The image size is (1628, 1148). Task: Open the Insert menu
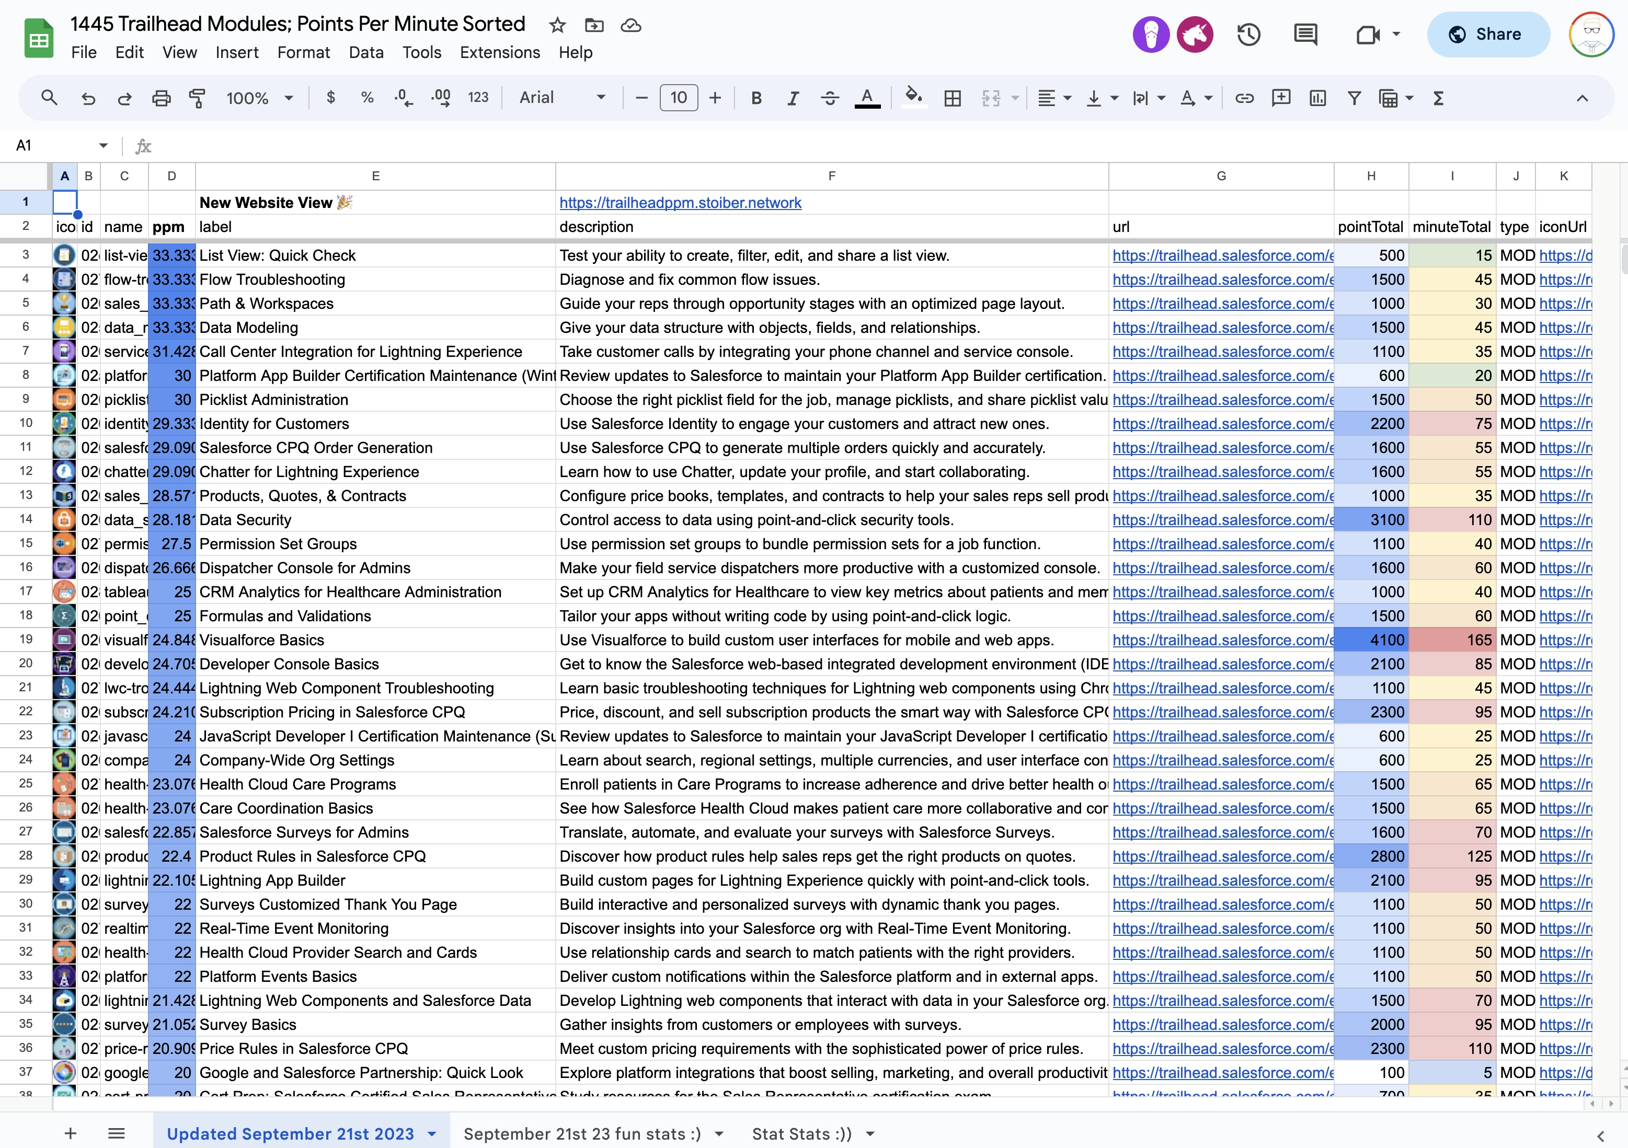coord(237,52)
